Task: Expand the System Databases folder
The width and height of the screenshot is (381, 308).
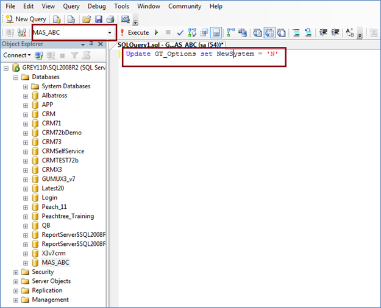Action: [x=26, y=86]
